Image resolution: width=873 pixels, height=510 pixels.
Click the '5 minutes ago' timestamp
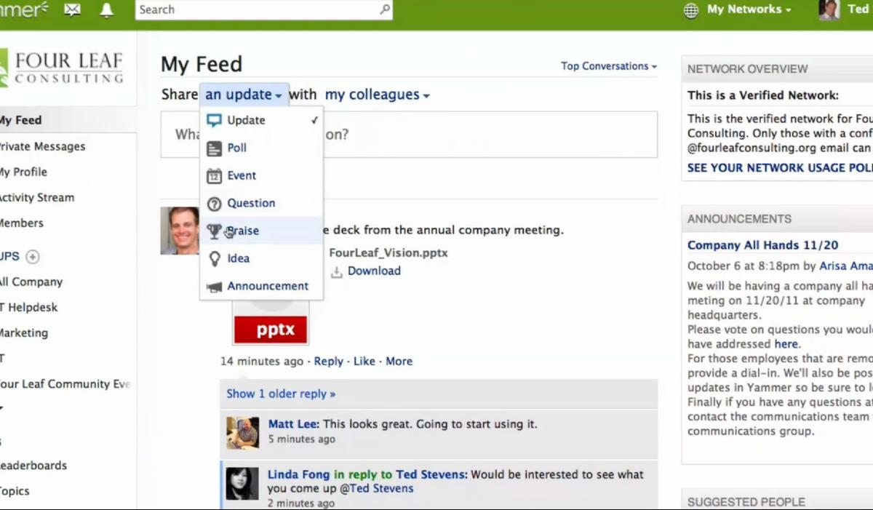click(x=302, y=439)
